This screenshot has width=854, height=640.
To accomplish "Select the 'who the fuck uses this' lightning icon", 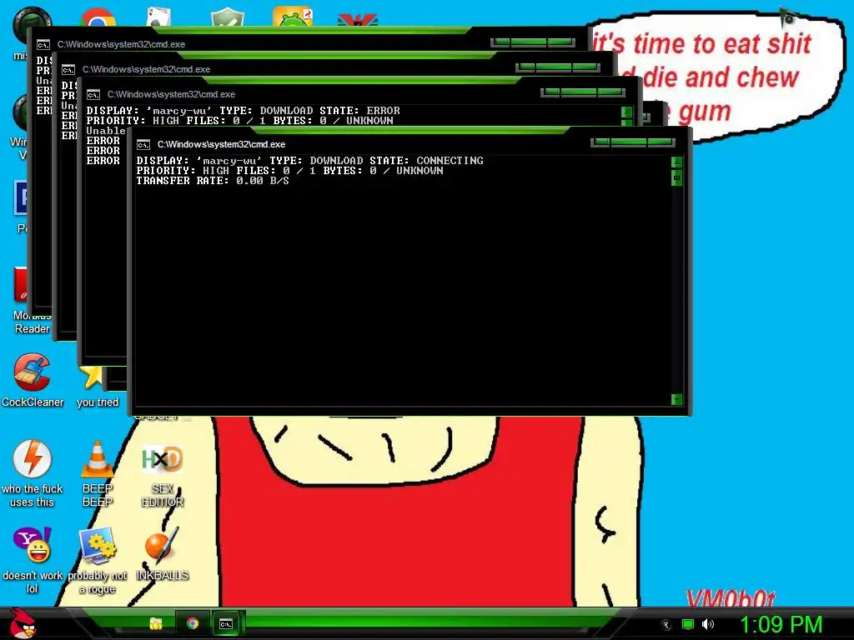I will 33,473.
